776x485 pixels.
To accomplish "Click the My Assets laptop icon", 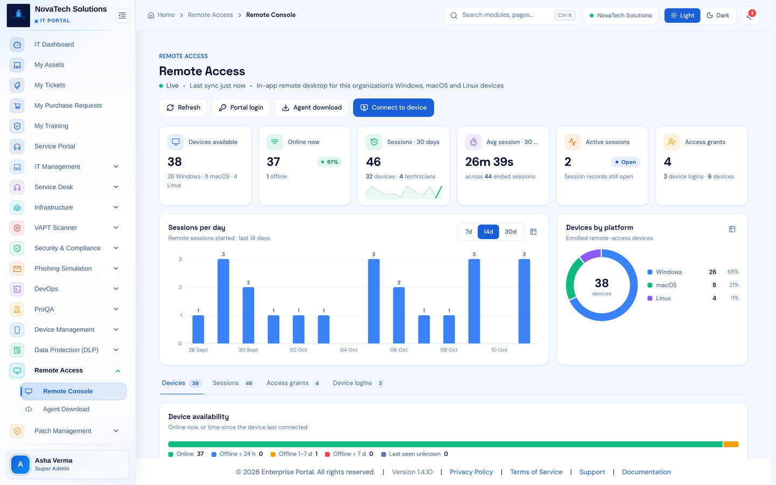I will click(17, 65).
